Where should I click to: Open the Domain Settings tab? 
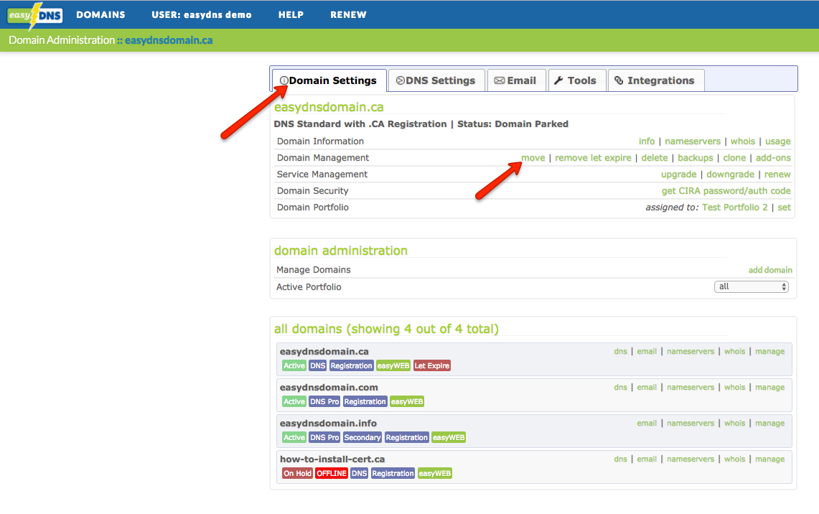coord(329,80)
